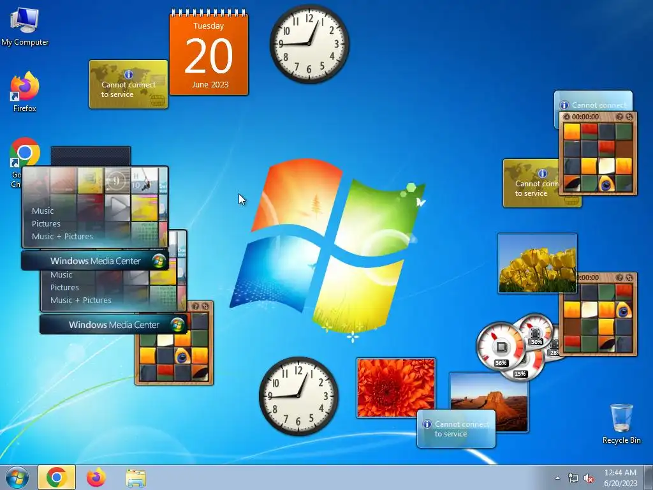Screen dimensions: 653x490
Task: Click solve icon on the puzzle overlapping the weather gadget
Action: coord(629,117)
